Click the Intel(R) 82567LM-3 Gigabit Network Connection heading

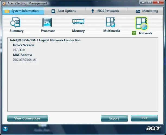tap(45, 40)
